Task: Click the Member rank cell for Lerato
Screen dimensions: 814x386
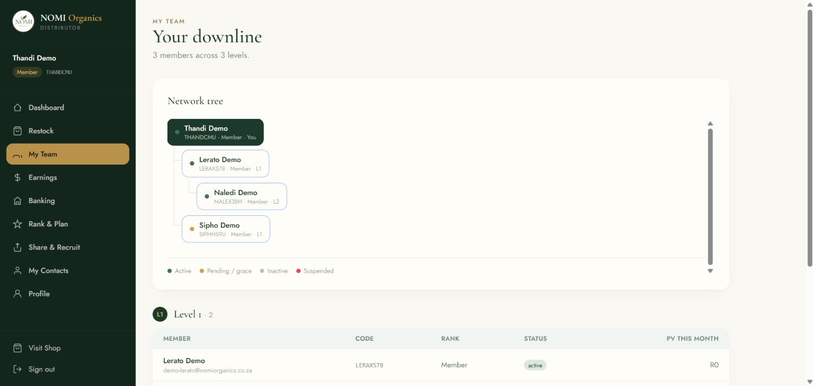Action: click(x=454, y=365)
